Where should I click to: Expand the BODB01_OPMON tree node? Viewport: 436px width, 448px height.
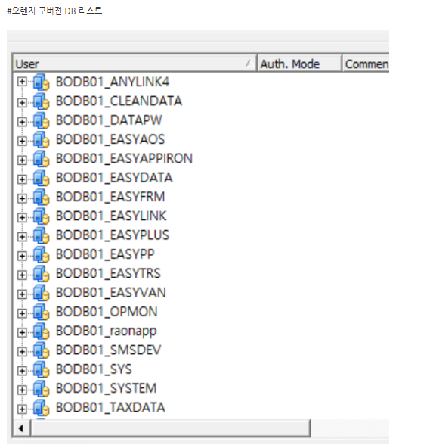pos(22,313)
